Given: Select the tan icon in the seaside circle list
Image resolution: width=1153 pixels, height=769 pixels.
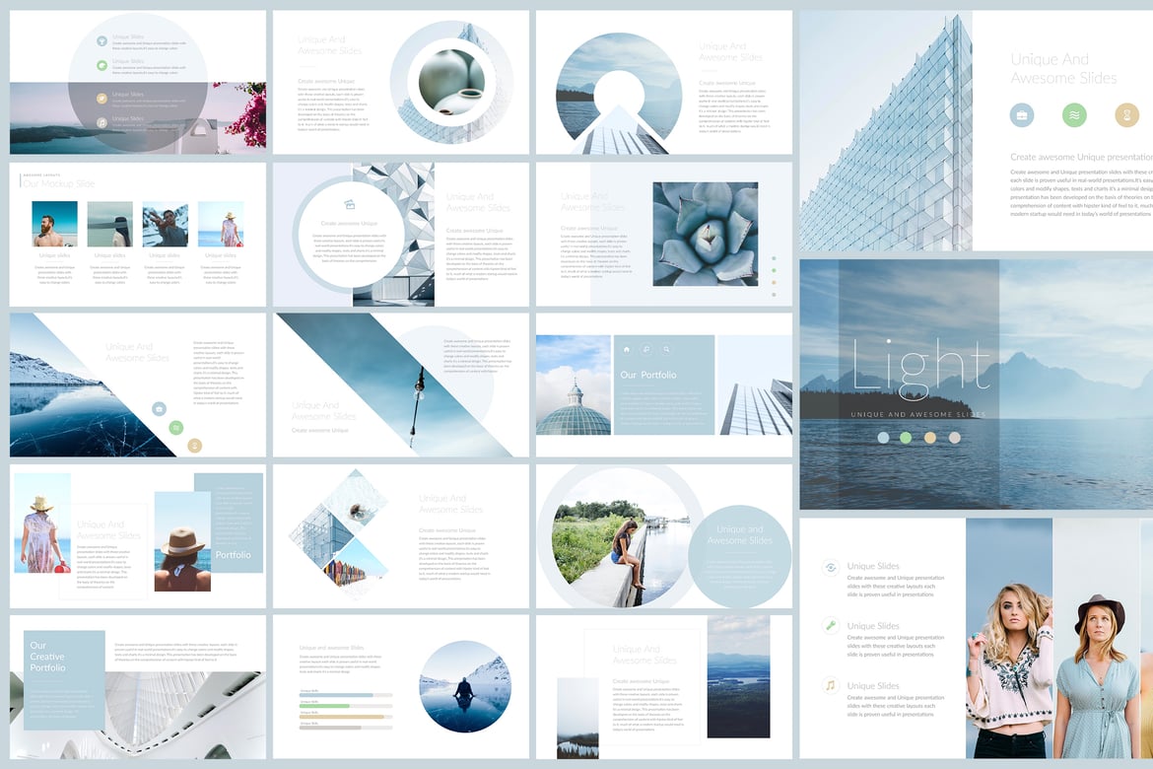Looking at the screenshot, I should pos(102,98).
